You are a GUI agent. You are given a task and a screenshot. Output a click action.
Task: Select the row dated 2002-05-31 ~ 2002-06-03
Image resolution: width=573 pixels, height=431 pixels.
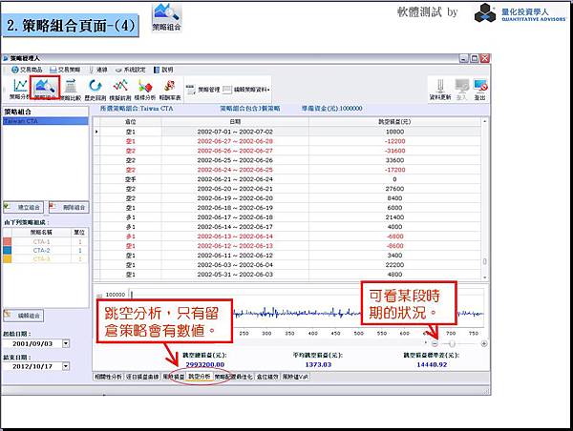tap(287, 274)
